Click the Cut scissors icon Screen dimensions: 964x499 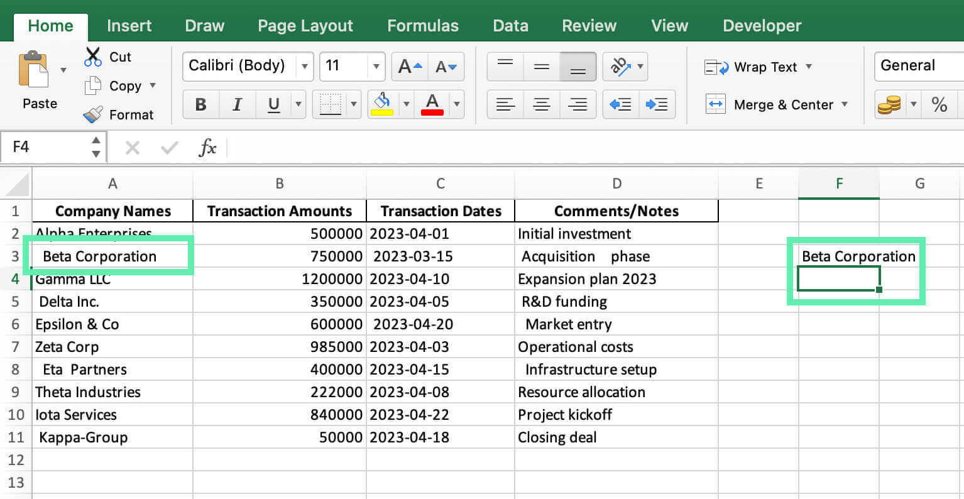click(x=93, y=57)
